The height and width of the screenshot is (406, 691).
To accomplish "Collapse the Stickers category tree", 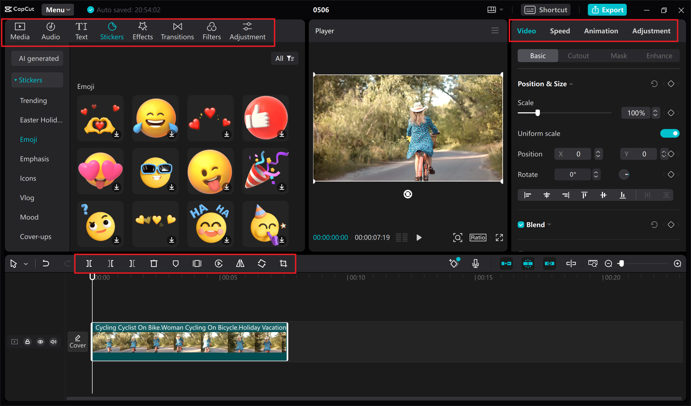I will [x=16, y=80].
